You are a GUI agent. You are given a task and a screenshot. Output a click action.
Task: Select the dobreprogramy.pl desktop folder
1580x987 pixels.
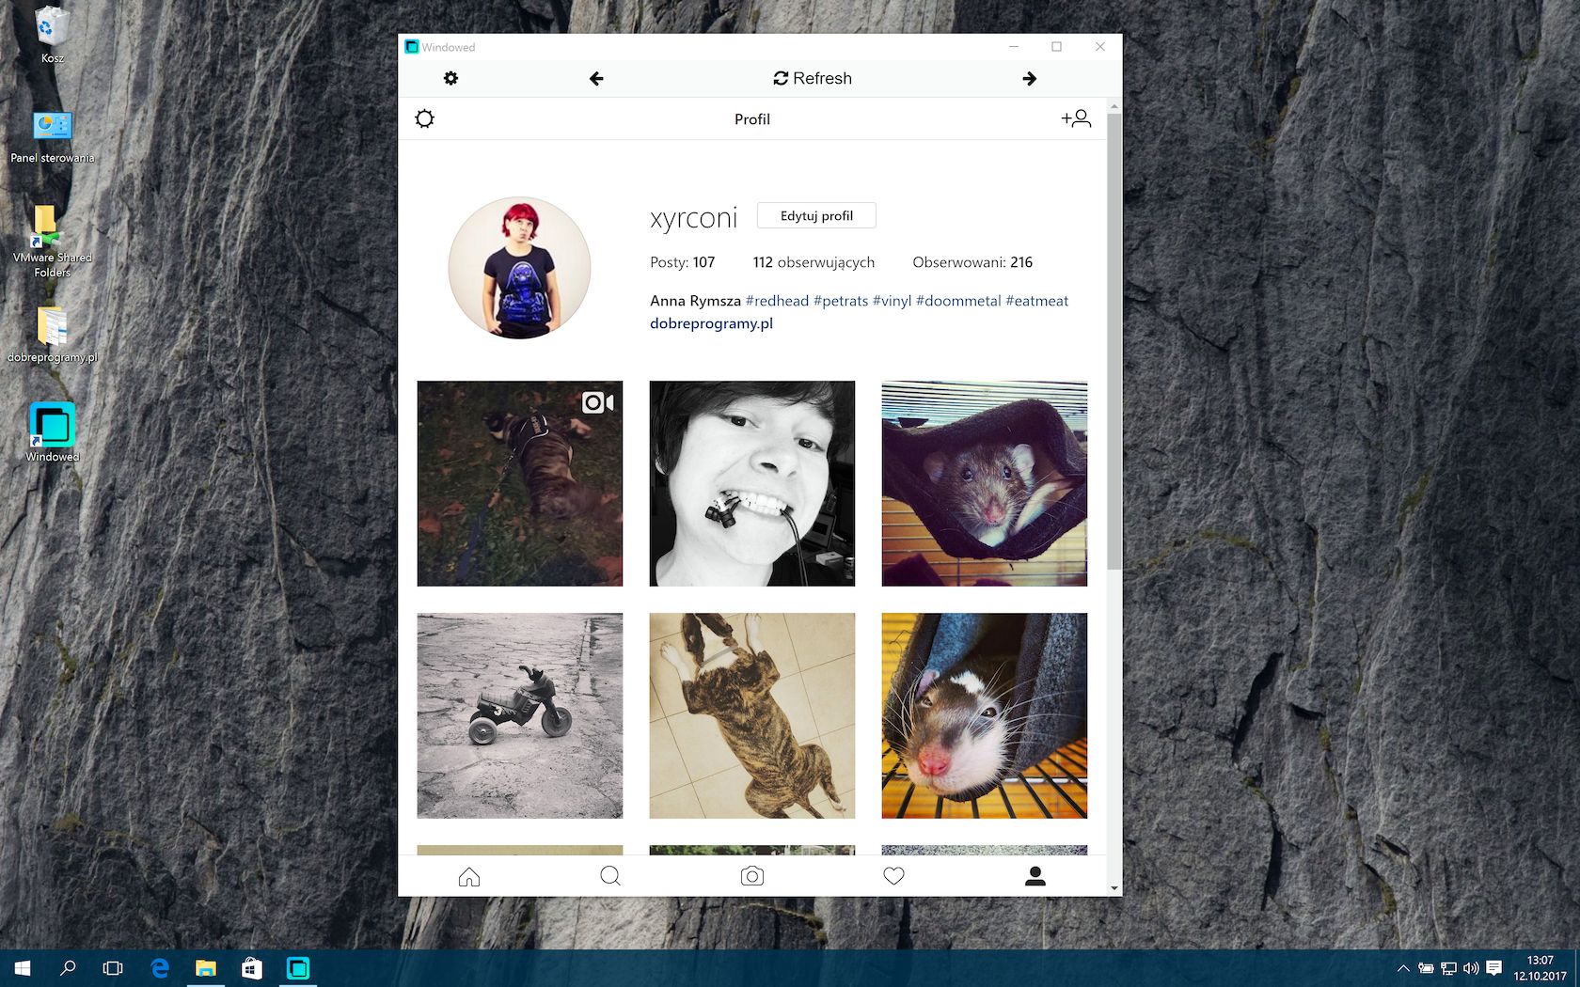click(53, 335)
